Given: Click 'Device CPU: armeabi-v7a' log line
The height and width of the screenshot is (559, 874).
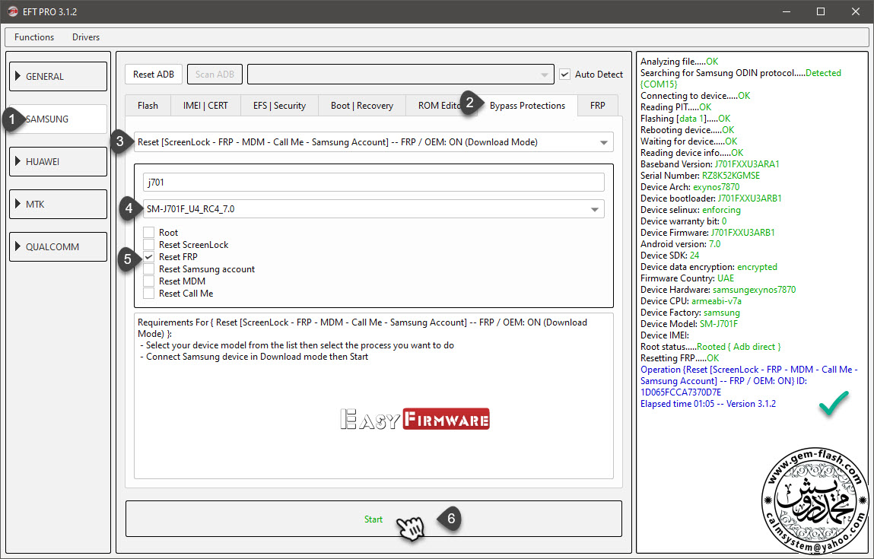Looking at the screenshot, I should click(691, 301).
